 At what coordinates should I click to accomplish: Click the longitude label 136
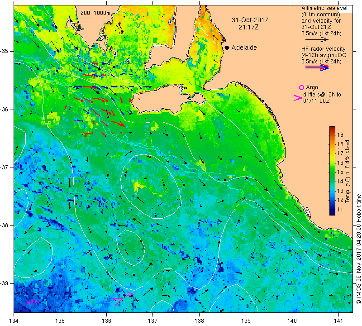[x=106, y=321]
